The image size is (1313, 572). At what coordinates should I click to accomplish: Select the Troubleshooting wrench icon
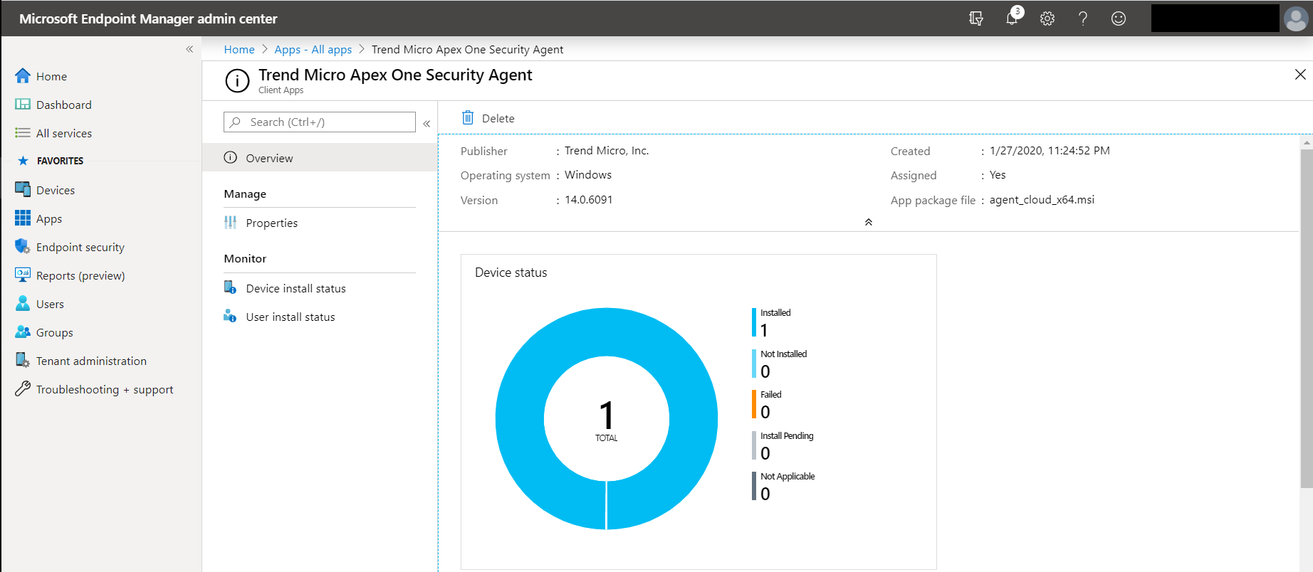23,388
